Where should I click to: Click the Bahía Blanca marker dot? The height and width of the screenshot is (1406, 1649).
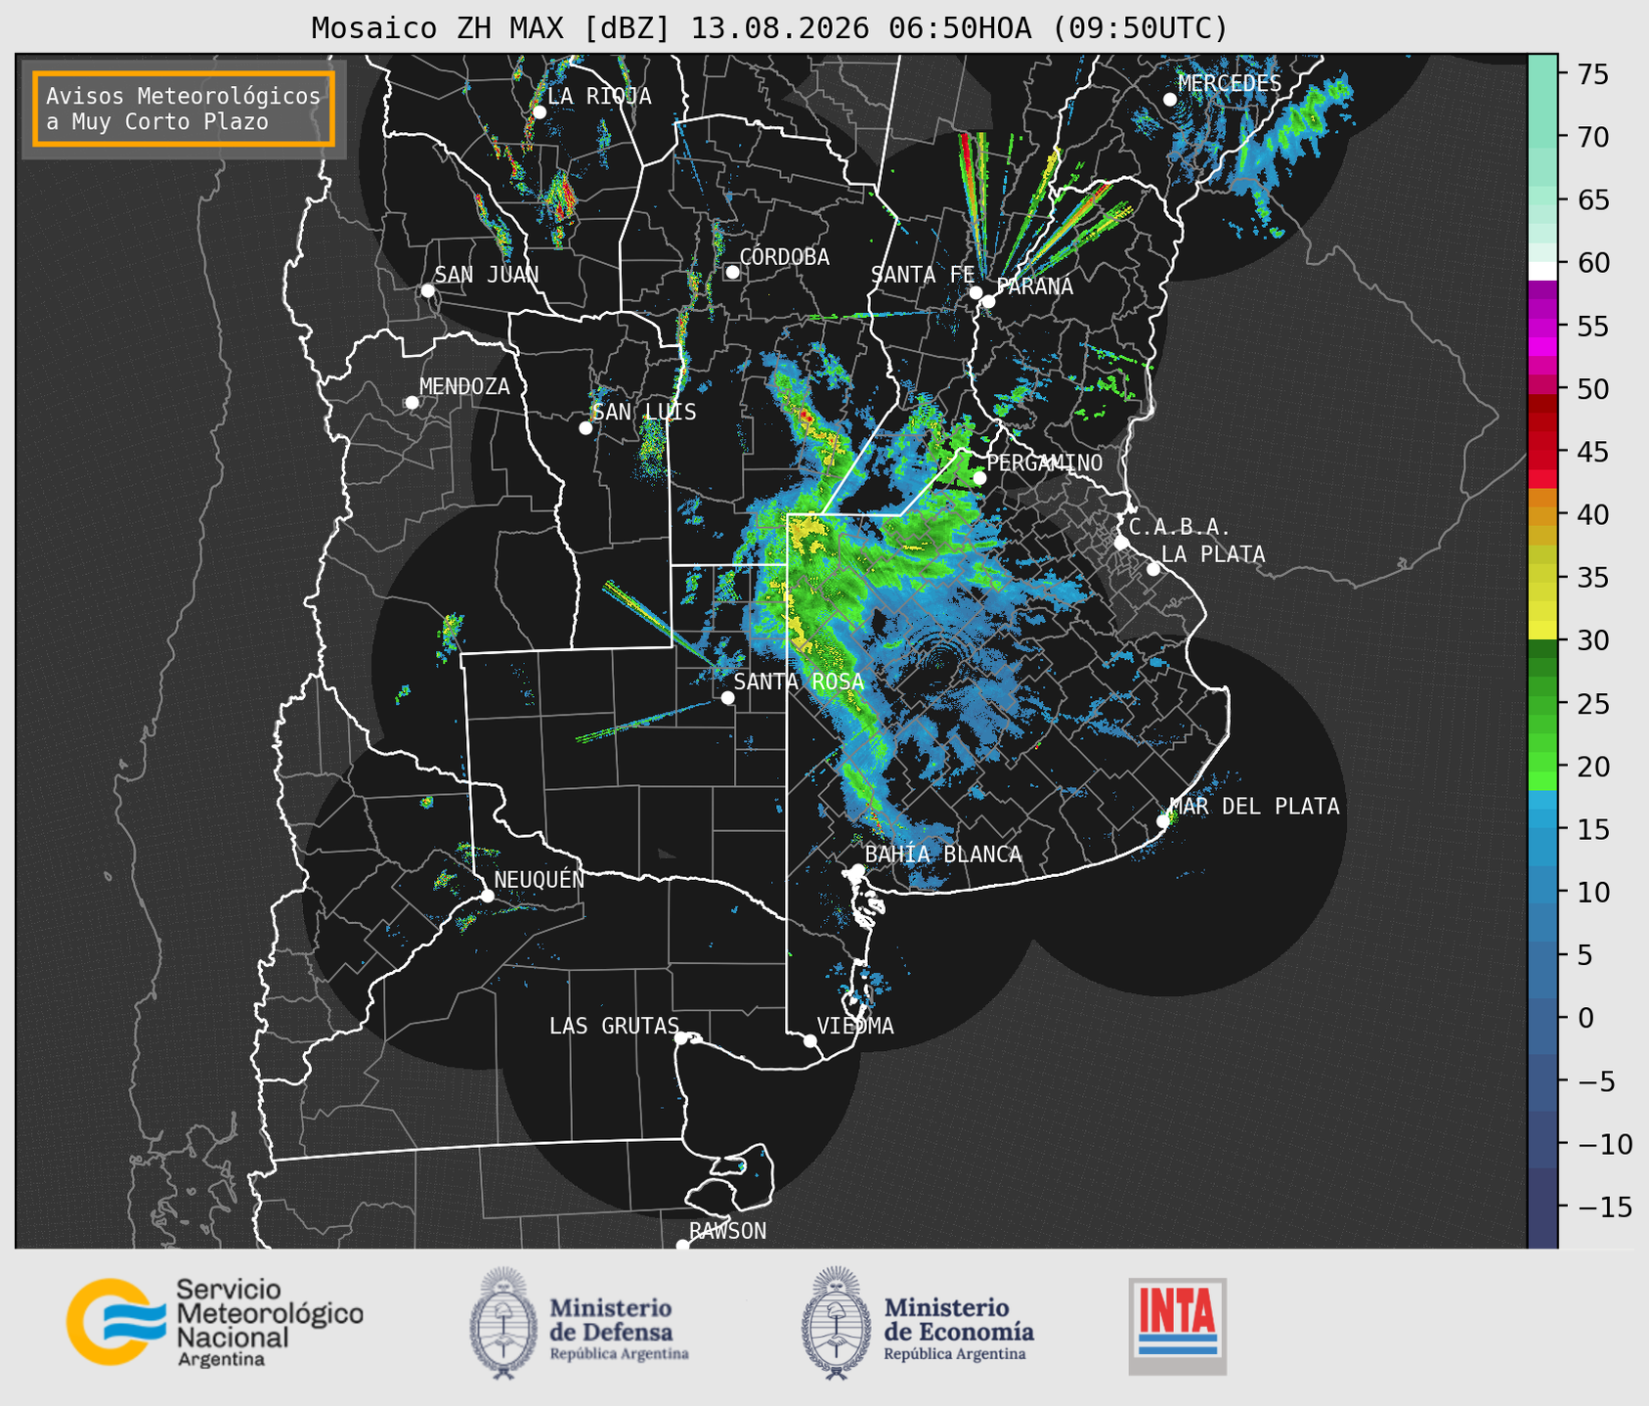[857, 870]
